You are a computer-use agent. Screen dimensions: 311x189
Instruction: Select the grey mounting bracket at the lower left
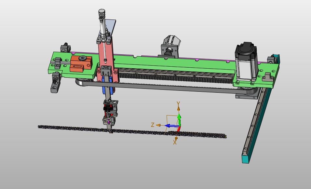tap(56, 82)
